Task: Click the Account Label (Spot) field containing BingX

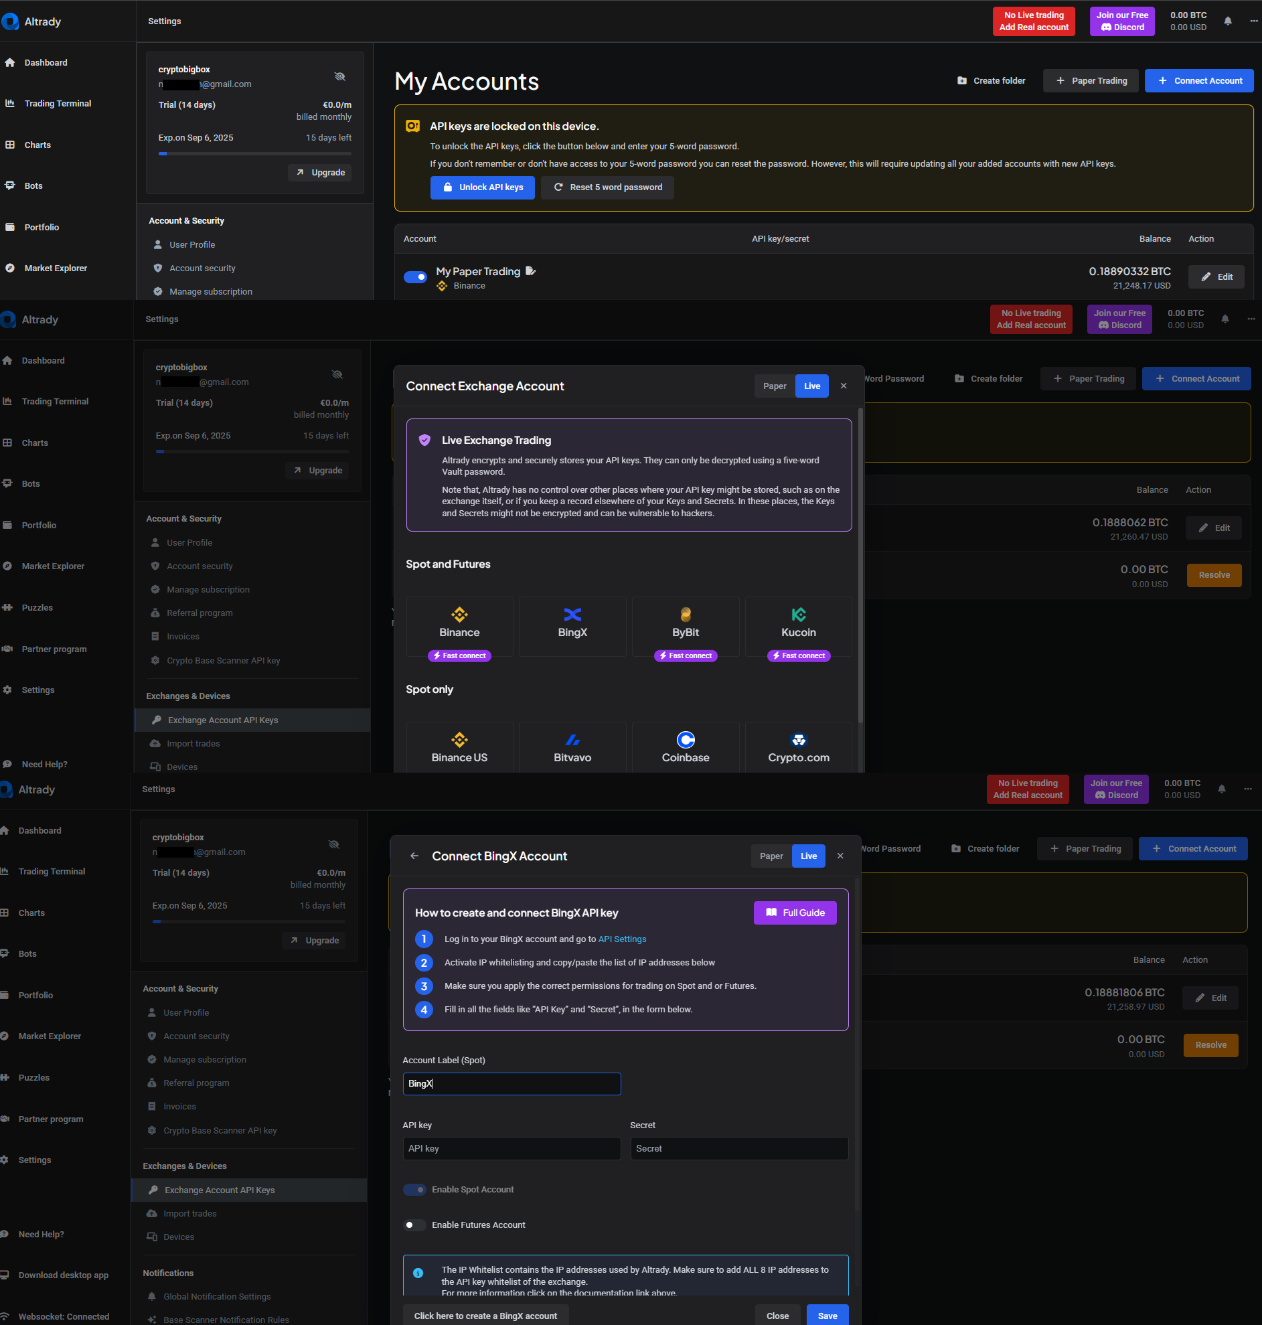Action: pyautogui.click(x=512, y=1084)
